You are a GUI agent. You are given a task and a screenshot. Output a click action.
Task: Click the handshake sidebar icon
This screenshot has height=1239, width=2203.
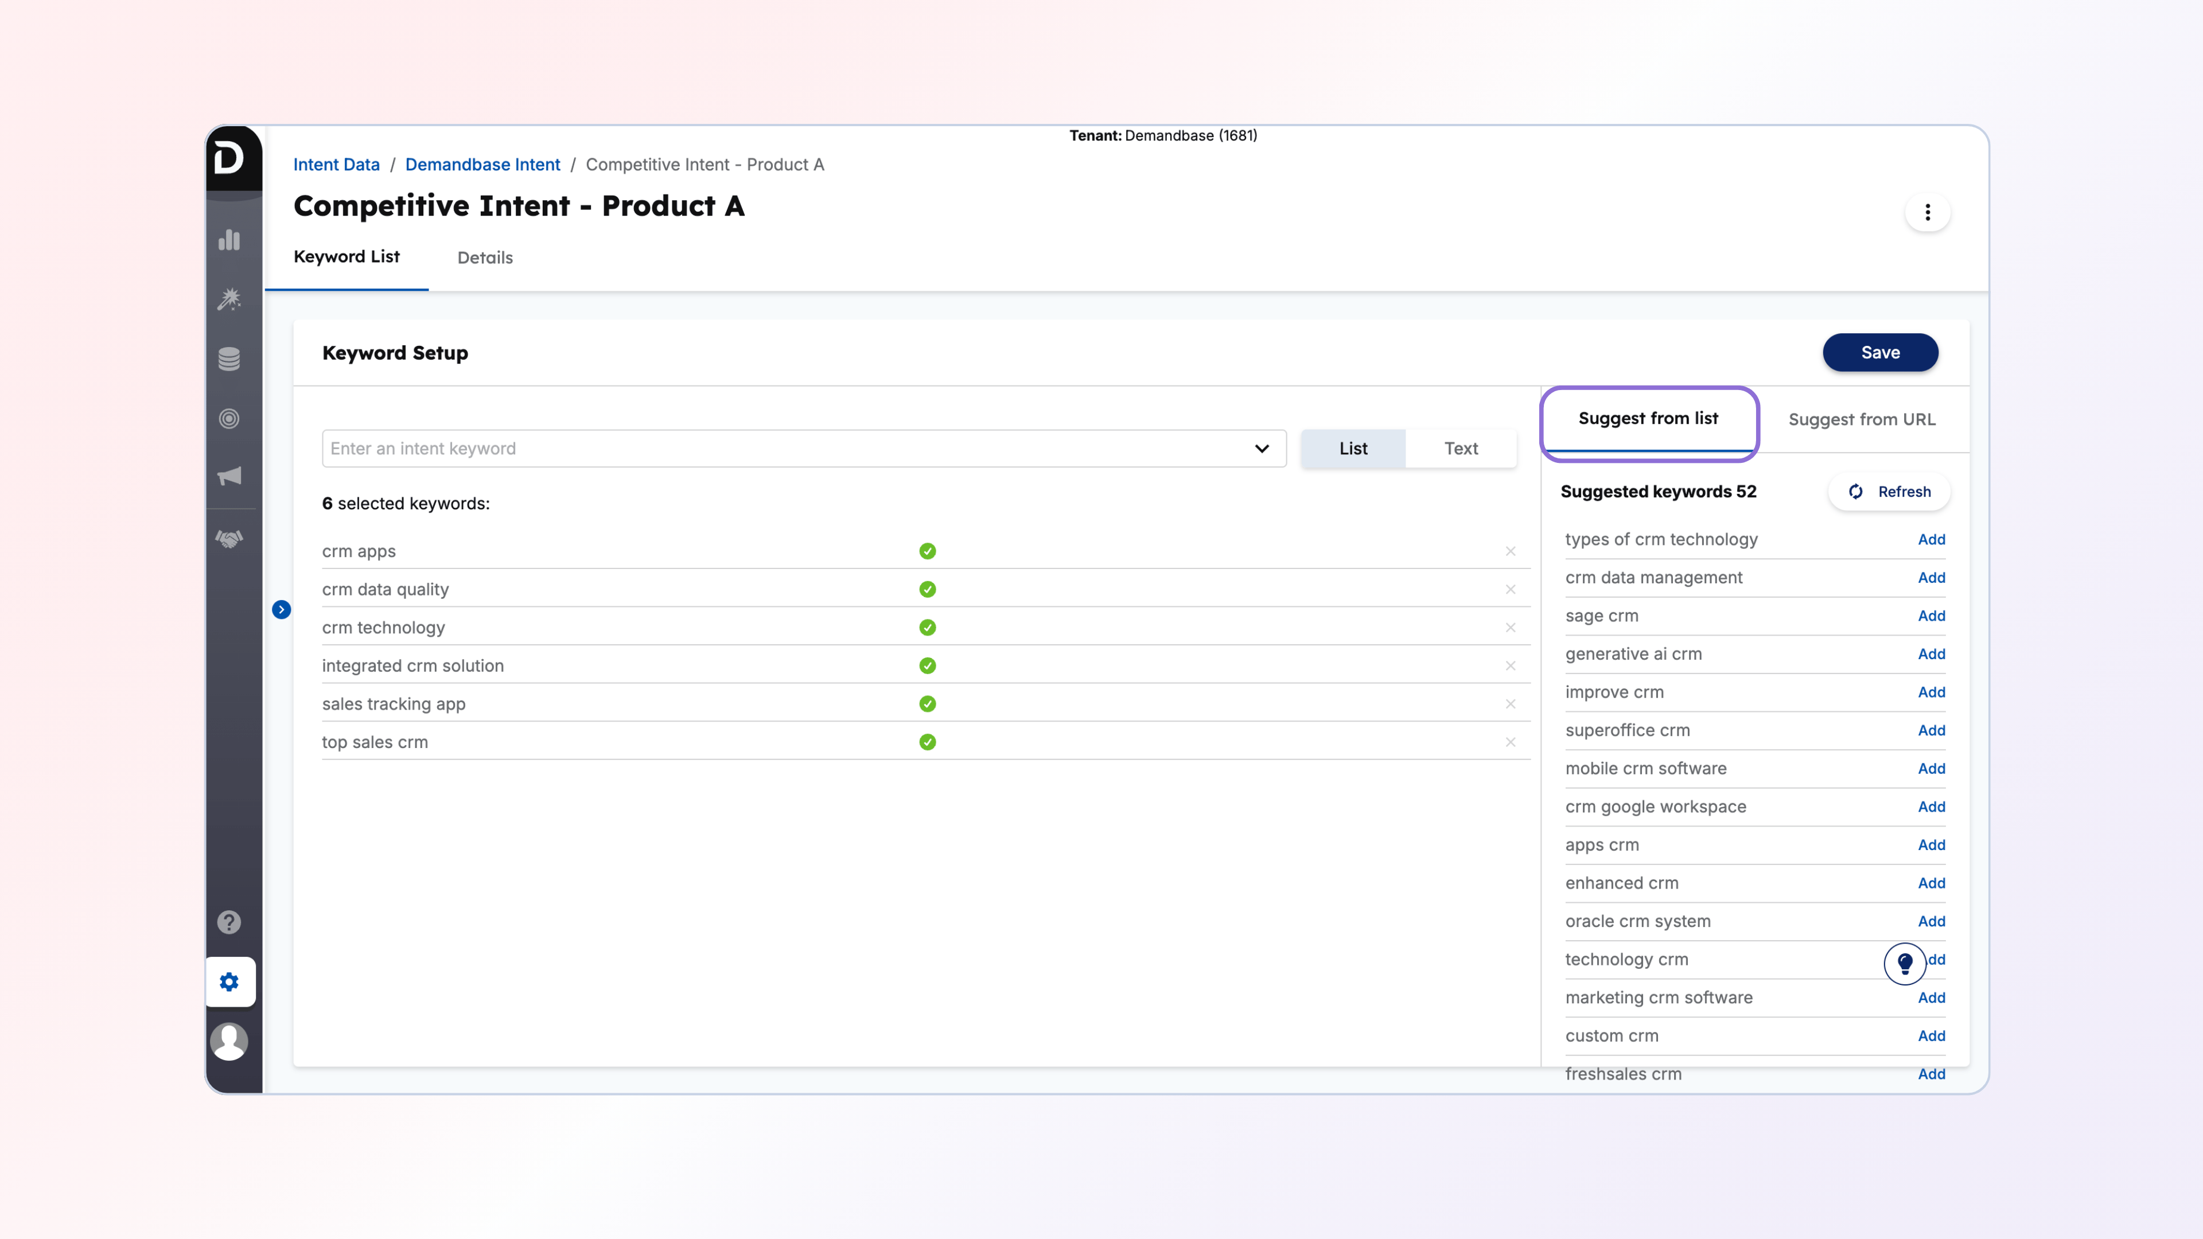point(229,539)
